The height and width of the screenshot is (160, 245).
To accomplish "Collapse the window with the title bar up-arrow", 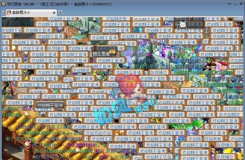I will pos(229,4).
